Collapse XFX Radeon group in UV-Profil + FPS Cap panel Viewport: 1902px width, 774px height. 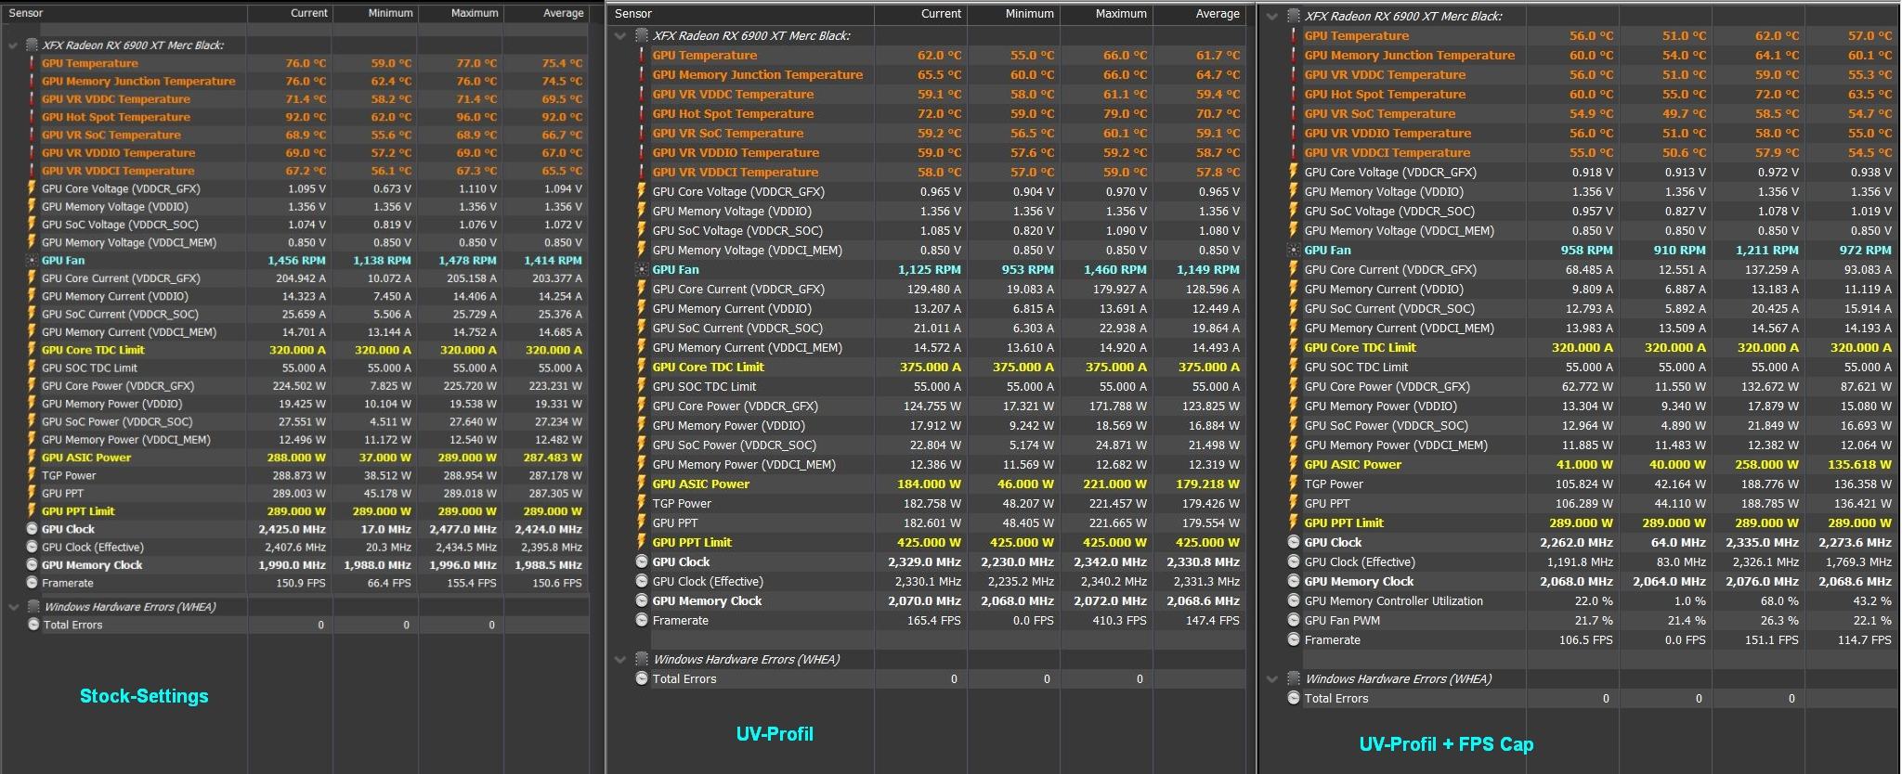[x=1272, y=16]
